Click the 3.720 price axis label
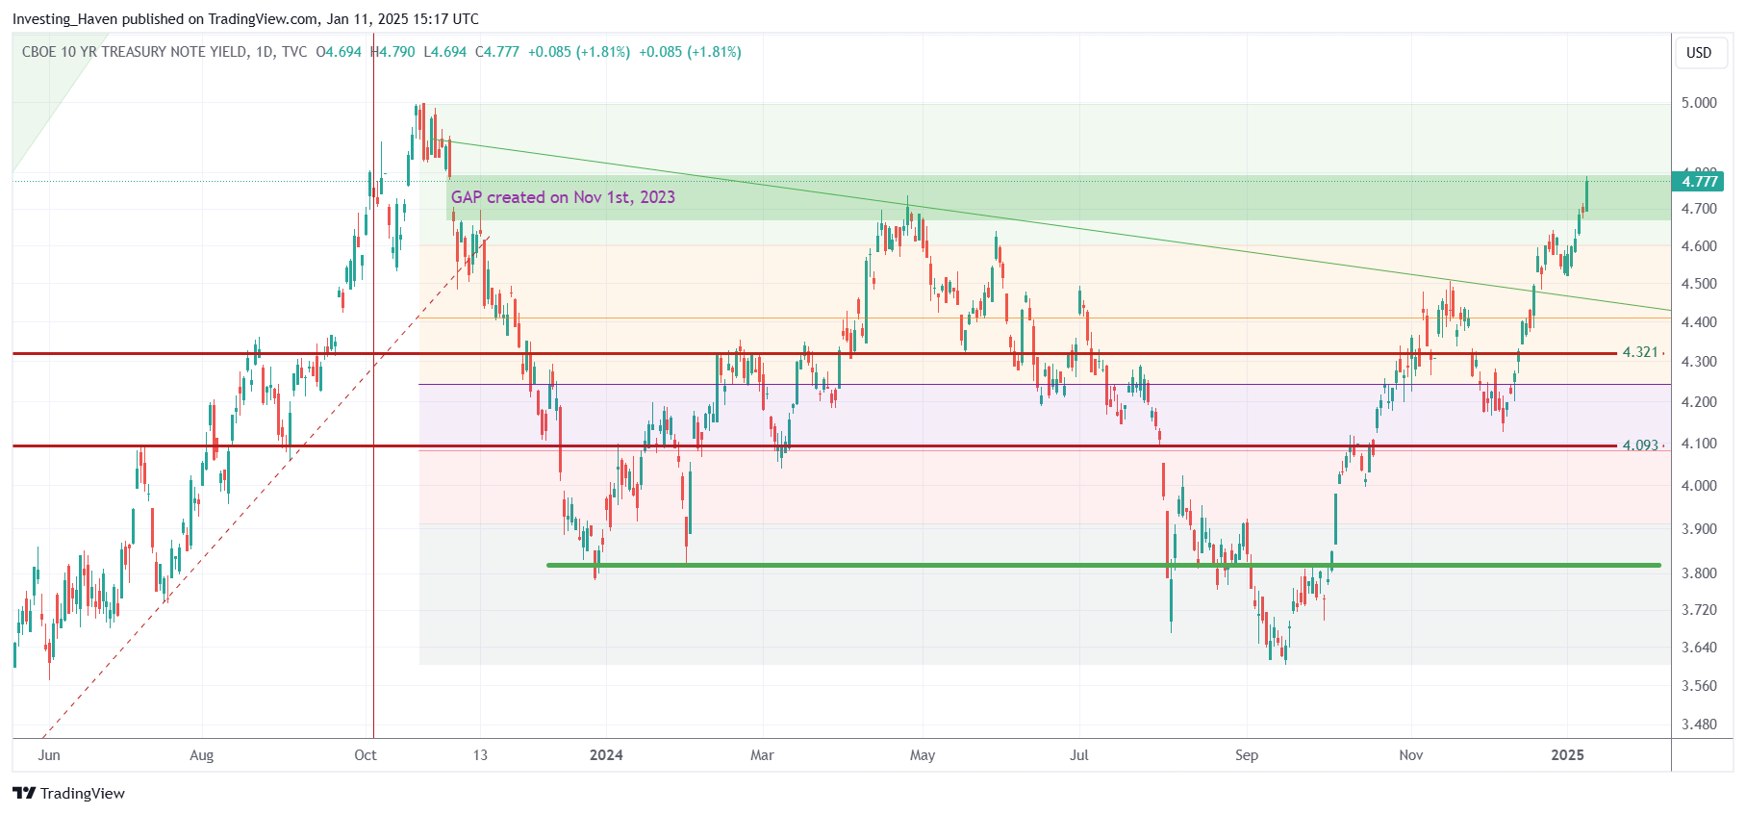 (1699, 610)
